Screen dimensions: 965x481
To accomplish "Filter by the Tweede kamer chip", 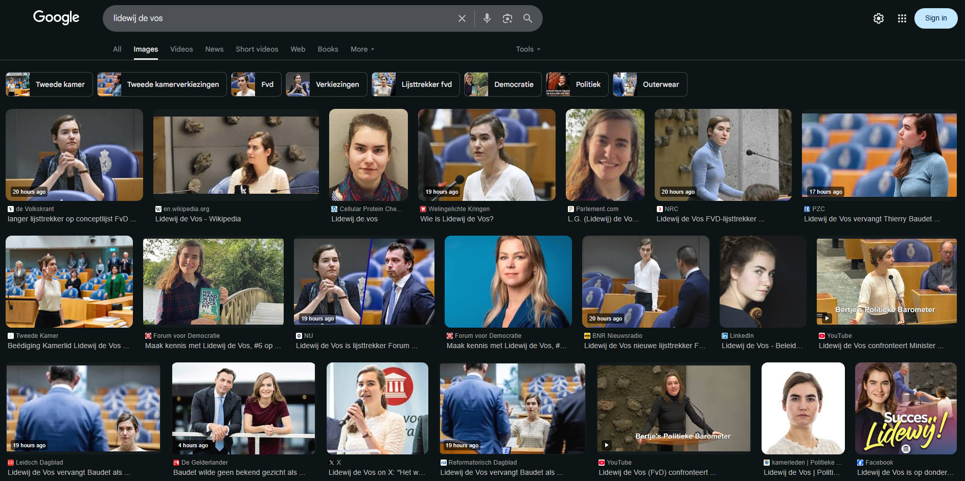I will [49, 84].
